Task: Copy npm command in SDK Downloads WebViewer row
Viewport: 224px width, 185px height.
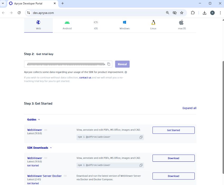Action: [x=141, y=165]
